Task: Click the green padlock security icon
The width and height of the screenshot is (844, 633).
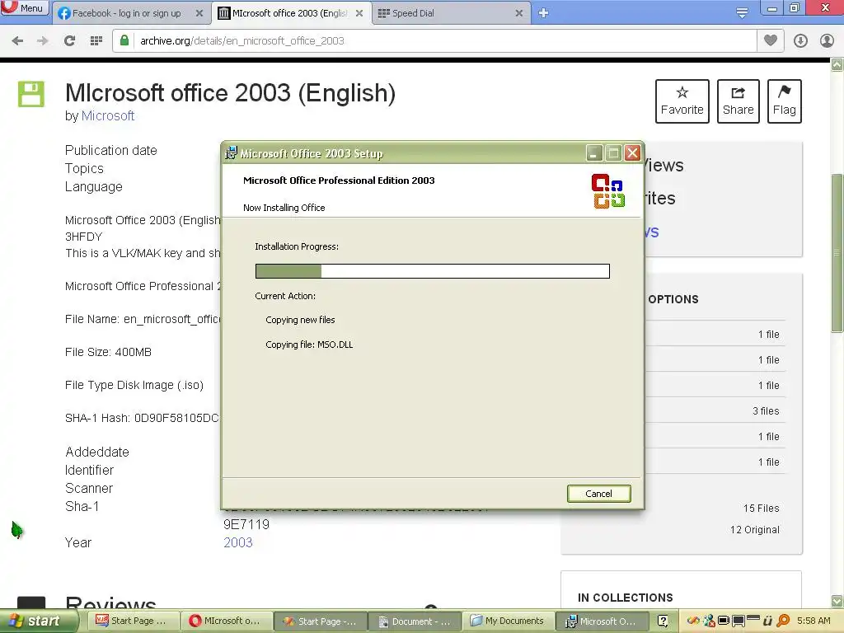Action: (124, 40)
